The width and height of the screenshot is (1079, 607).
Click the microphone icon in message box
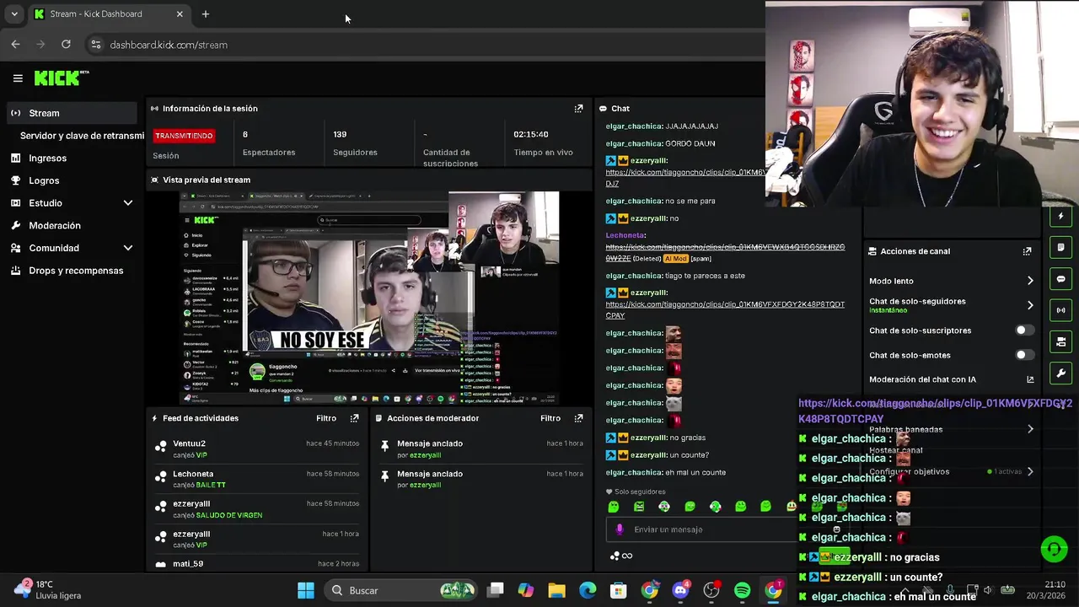[x=620, y=529]
